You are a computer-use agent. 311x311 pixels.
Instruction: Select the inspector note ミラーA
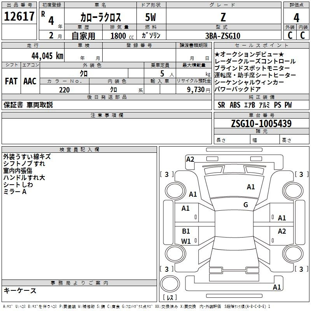15,192
